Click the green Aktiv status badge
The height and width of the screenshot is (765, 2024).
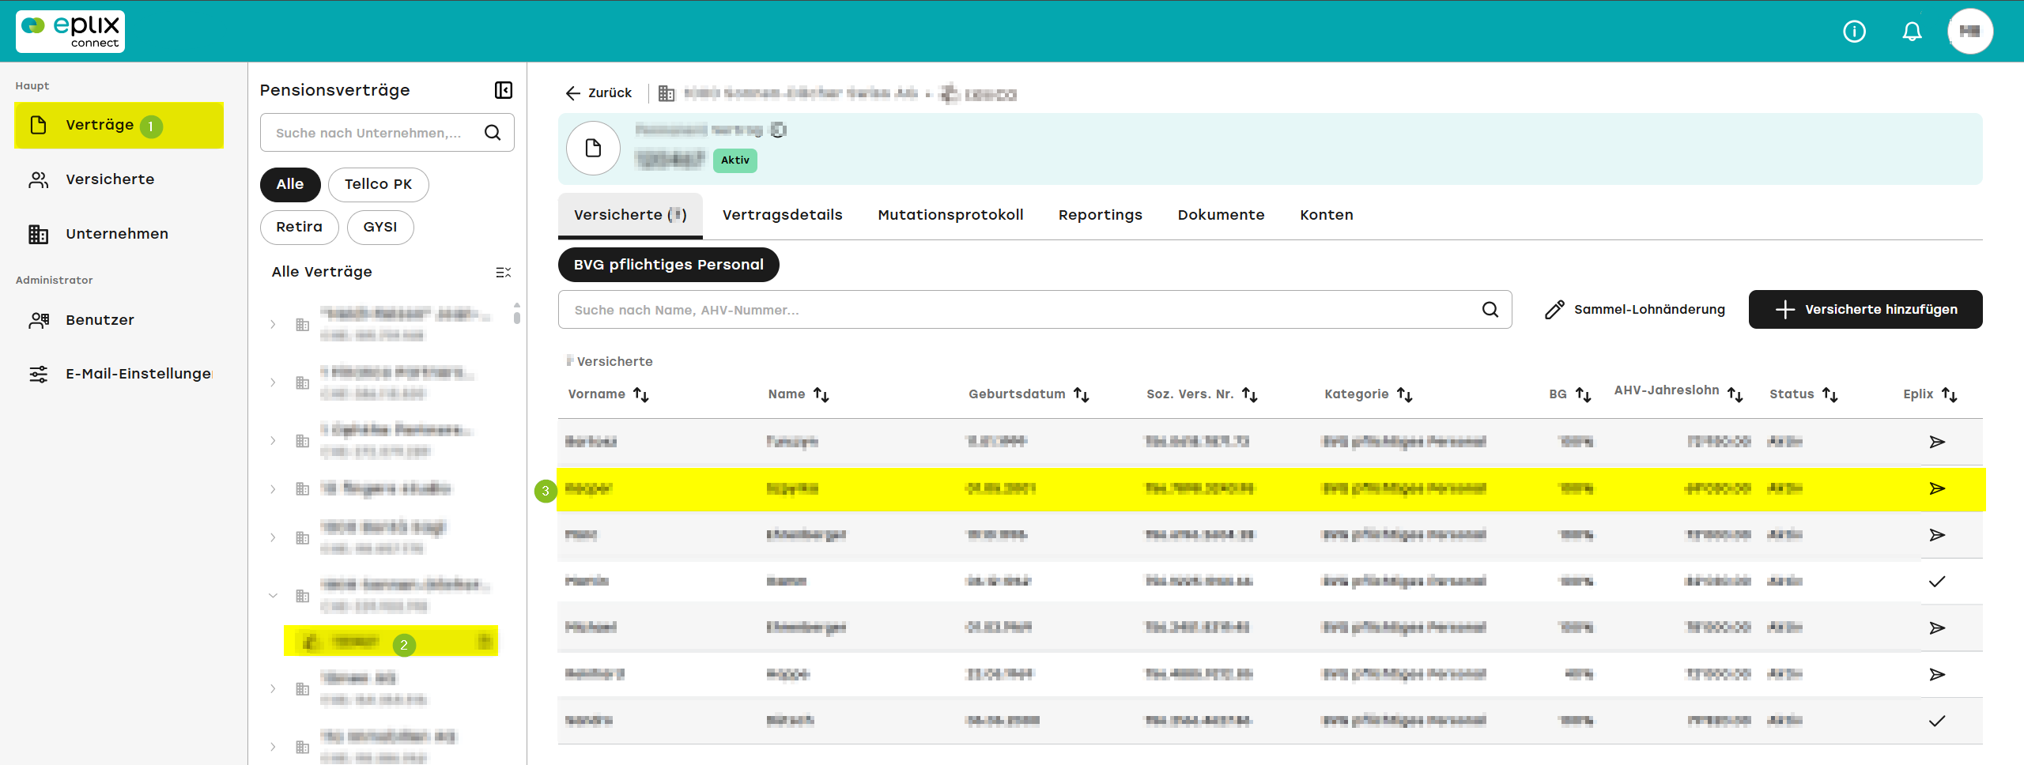point(734,160)
